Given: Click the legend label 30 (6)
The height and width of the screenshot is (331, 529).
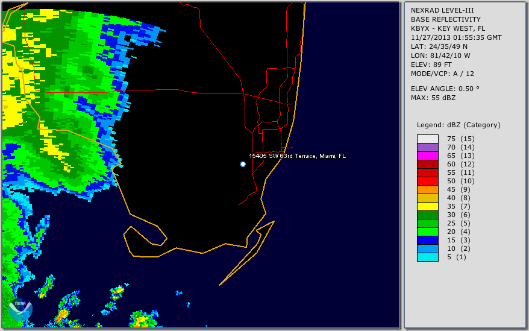Looking at the screenshot, I should pos(459,215).
